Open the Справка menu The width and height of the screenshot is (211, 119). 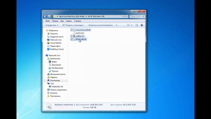(x=78, y=21)
